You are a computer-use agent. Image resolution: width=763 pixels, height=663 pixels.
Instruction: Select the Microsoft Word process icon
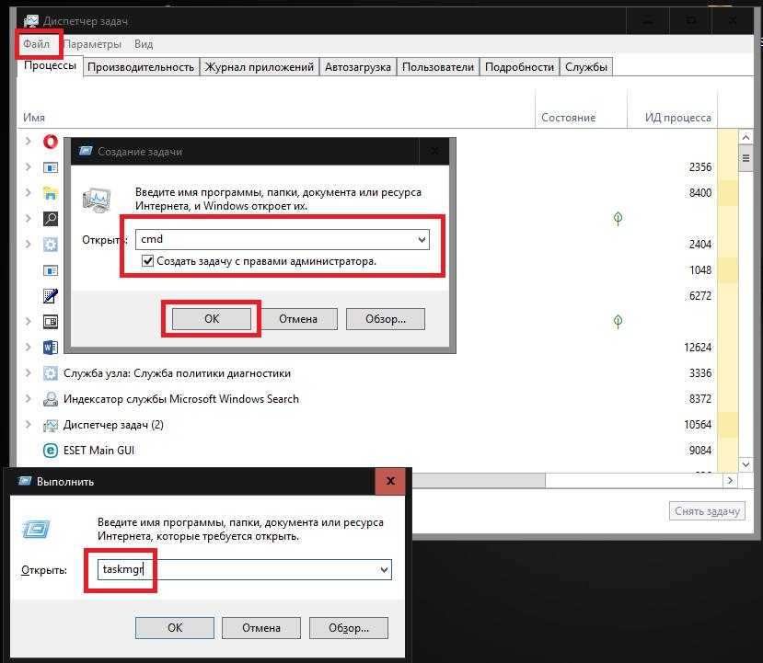coord(51,348)
